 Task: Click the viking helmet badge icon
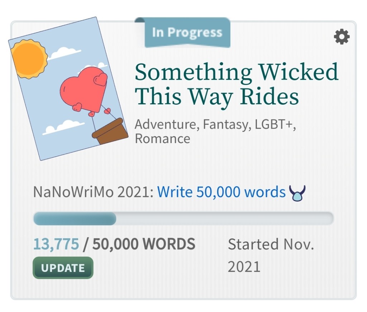[297, 193]
